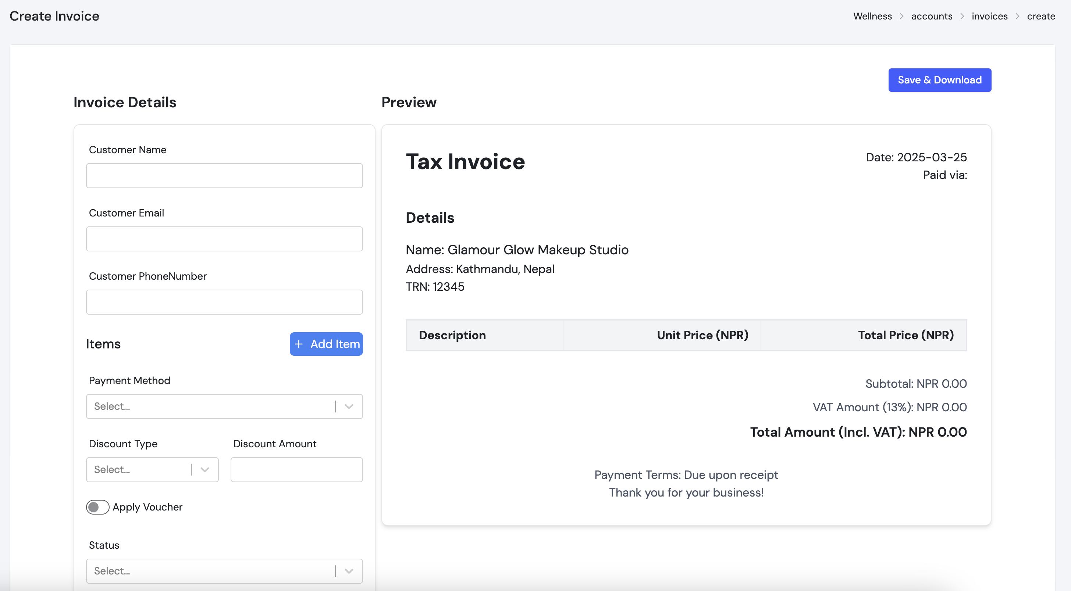
Task: Click the Tax Invoice preview heading
Action: pos(465,162)
